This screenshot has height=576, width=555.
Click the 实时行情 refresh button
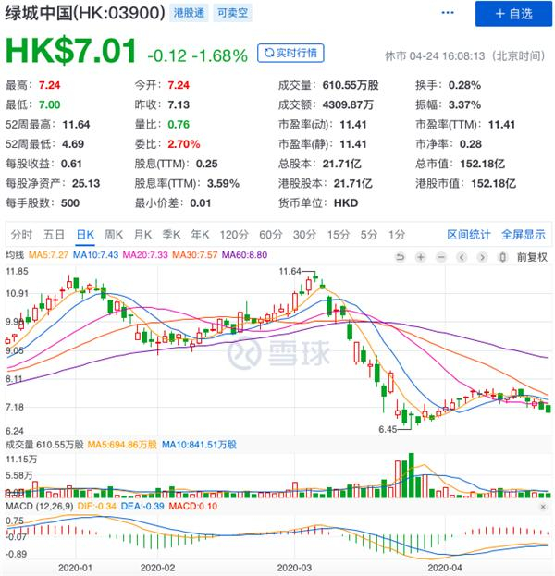click(x=290, y=53)
